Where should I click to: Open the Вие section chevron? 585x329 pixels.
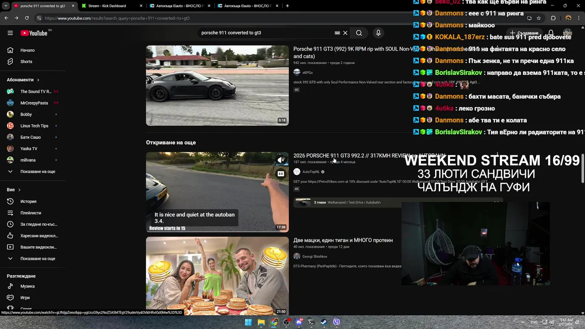[19, 190]
